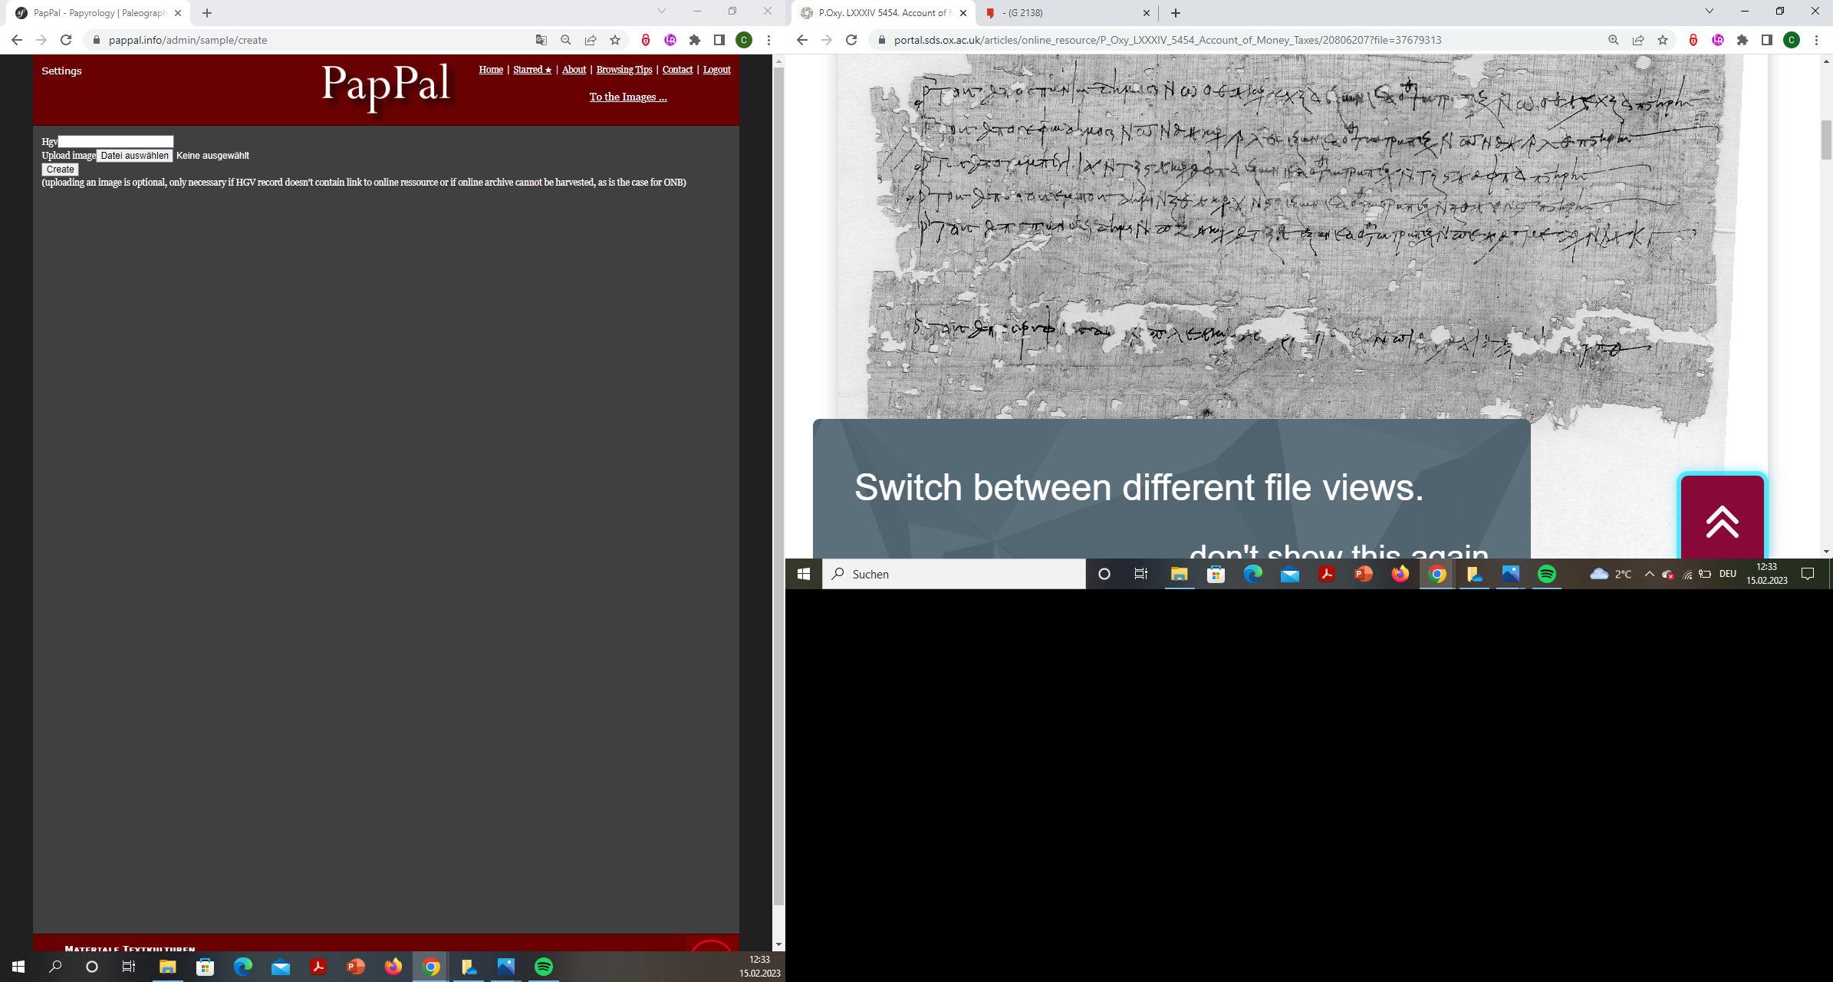Switch to the P.Oxy. LXXXIV 5454 tab
This screenshot has height=982, width=1833.
tap(882, 13)
